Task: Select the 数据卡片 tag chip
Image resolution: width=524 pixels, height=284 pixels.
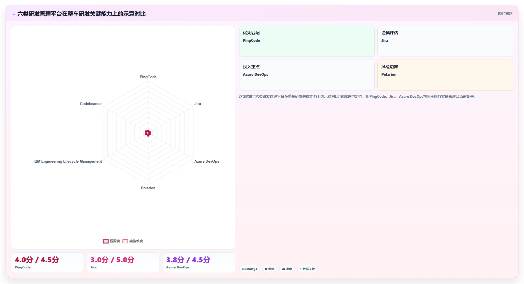Action: pos(307,269)
